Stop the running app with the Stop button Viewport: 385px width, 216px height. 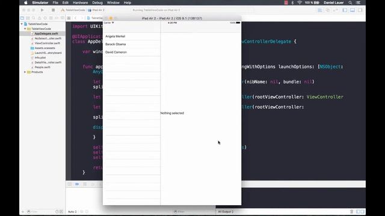point(53,10)
